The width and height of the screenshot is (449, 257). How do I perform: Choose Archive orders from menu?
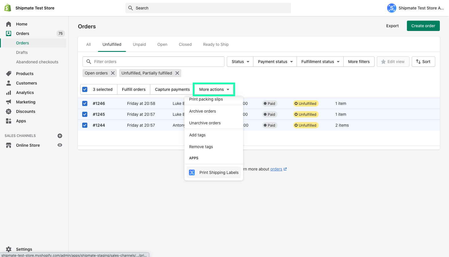tap(214, 111)
